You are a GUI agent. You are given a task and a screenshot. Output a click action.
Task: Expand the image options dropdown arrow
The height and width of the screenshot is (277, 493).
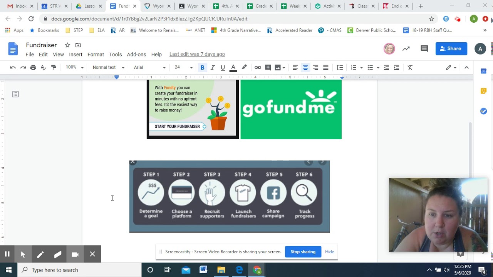pyautogui.click(x=284, y=68)
